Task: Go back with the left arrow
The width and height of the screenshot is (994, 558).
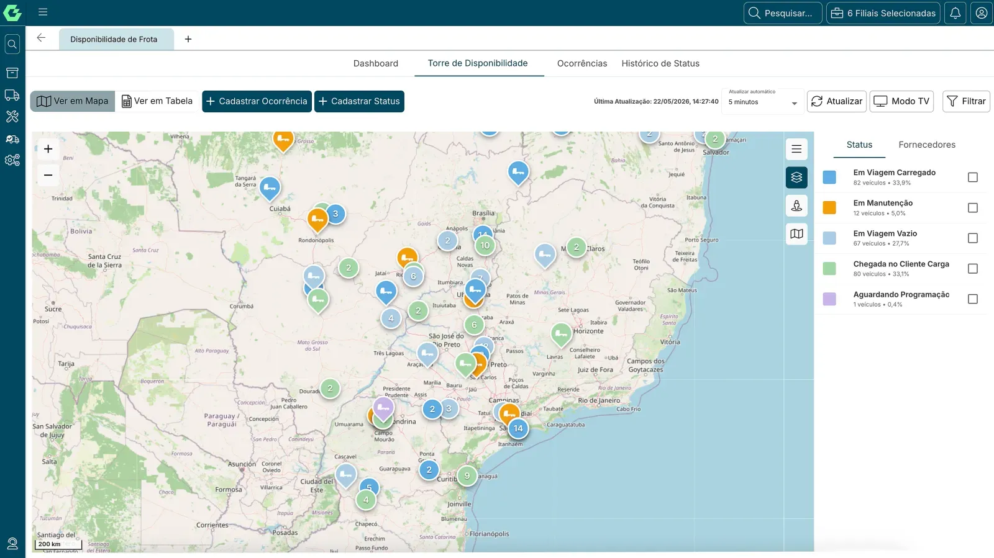Action: pyautogui.click(x=41, y=38)
